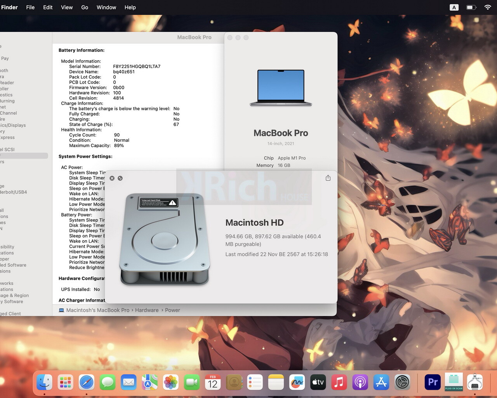The width and height of the screenshot is (497, 398).
Task: Click Maximum Capacity value 89%
Action: pos(119,146)
